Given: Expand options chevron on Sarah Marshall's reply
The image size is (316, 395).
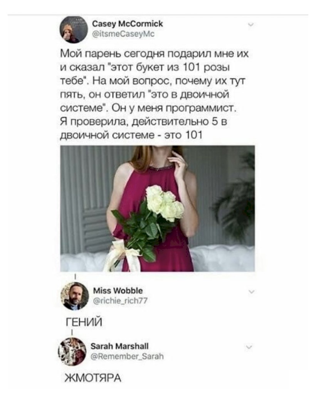Looking at the screenshot, I should coord(249,347).
